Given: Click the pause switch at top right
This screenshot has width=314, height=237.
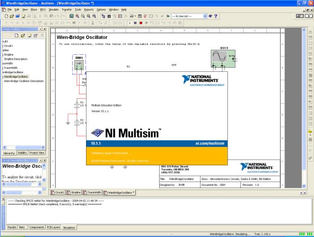Looking at the screenshot, I should [x=309, y=16].
